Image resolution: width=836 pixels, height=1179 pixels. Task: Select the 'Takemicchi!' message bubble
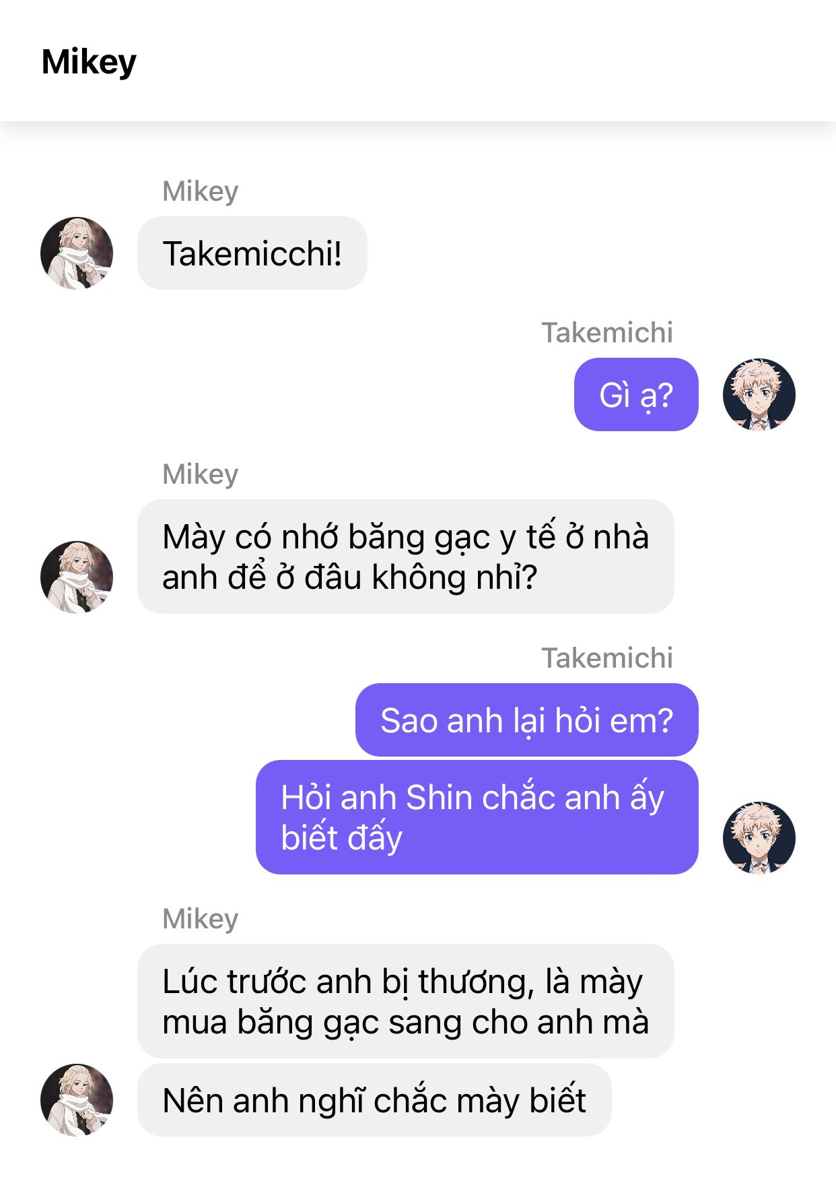pyautogui.click(x=252, y=253)
